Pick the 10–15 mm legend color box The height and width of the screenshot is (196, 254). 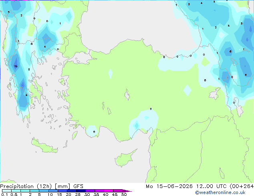coord(53,191)
